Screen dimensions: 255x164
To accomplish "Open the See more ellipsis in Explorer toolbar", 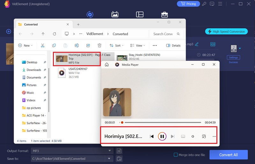I will click(x=155, y=45).
